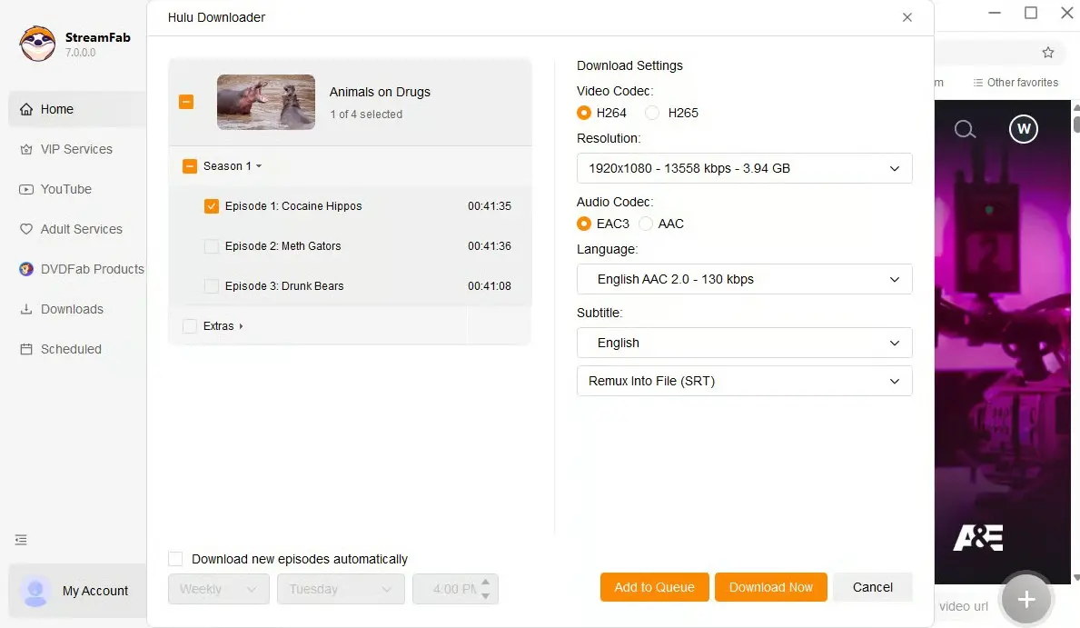Select H264 video codec
Screen dimensions: 1080x628
point(583,113)
